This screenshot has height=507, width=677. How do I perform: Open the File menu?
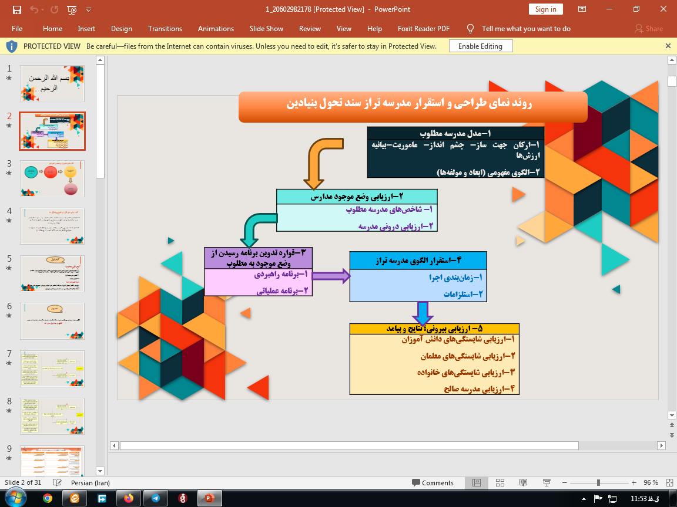[17, 29]
